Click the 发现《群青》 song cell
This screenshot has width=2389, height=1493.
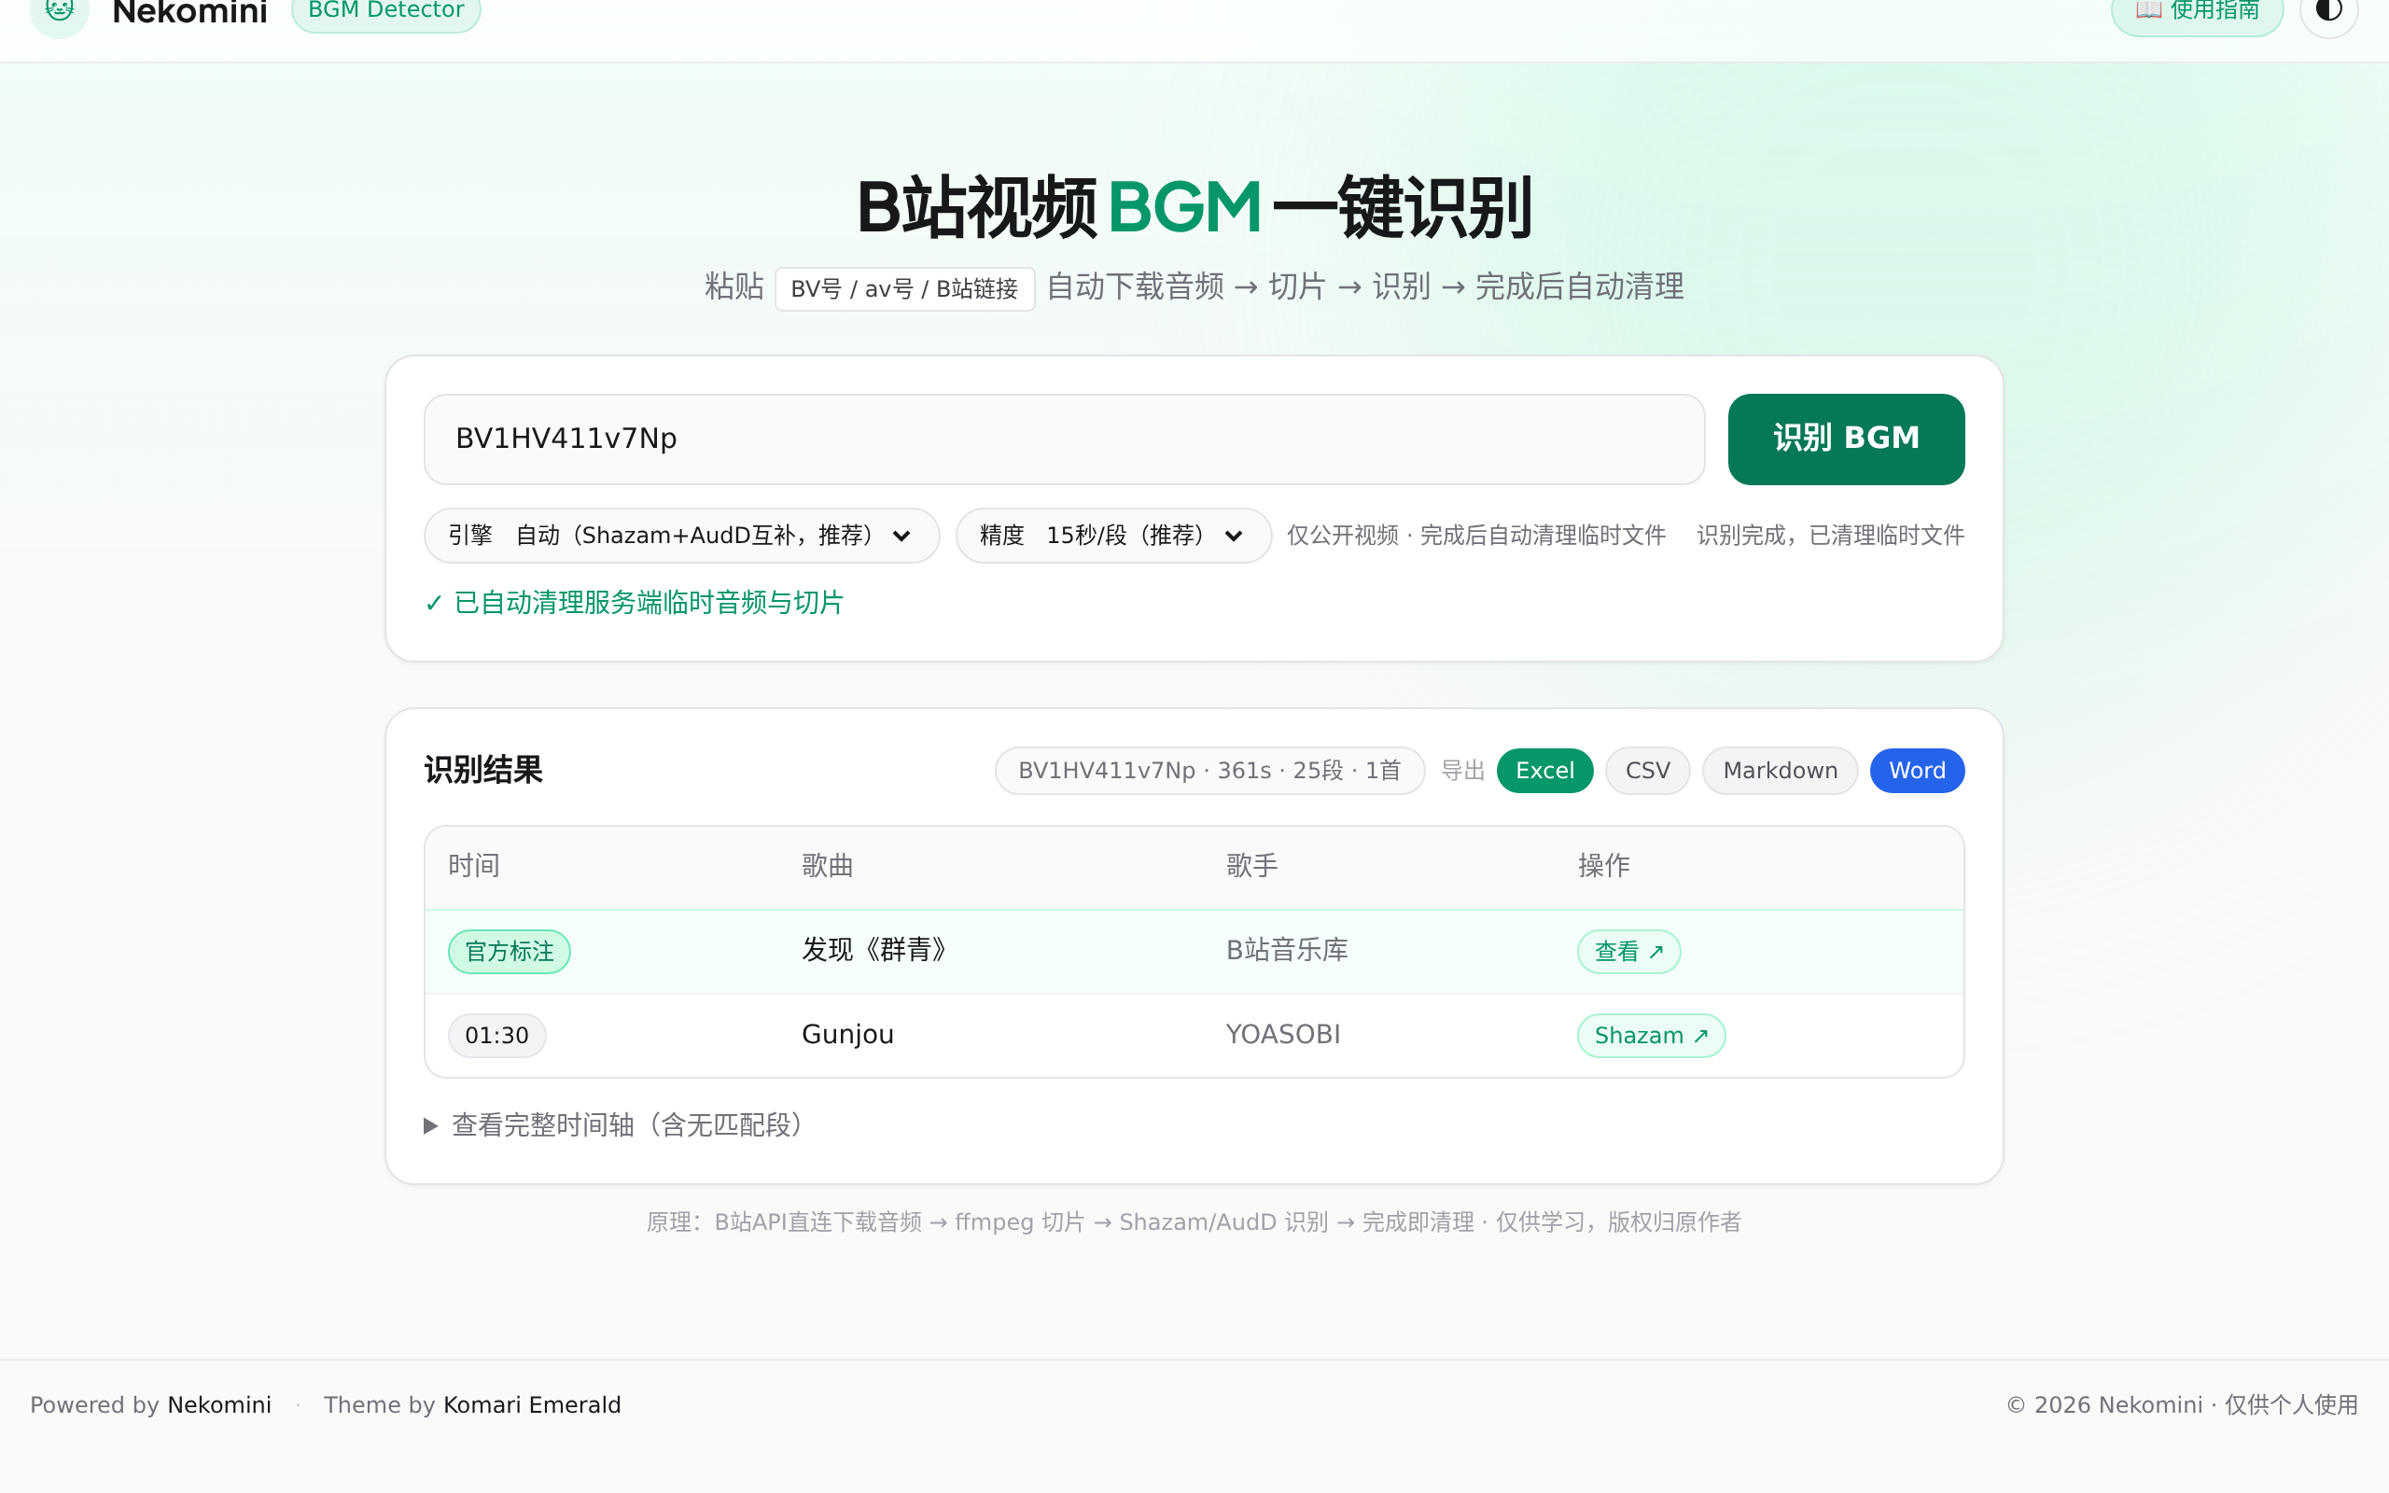point(874,950)
